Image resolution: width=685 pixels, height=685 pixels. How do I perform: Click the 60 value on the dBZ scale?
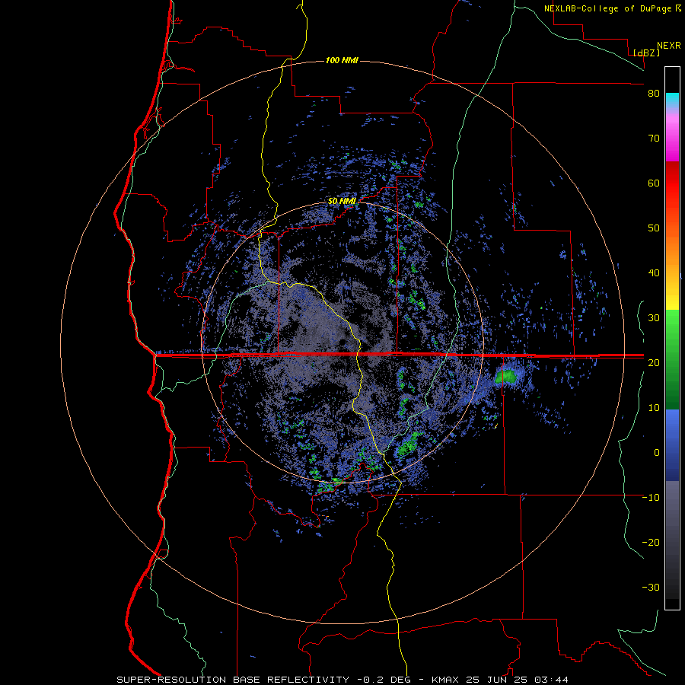pyautogui.click(x=654, y=183)
